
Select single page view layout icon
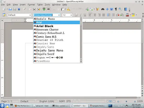(x=108, y=101)
